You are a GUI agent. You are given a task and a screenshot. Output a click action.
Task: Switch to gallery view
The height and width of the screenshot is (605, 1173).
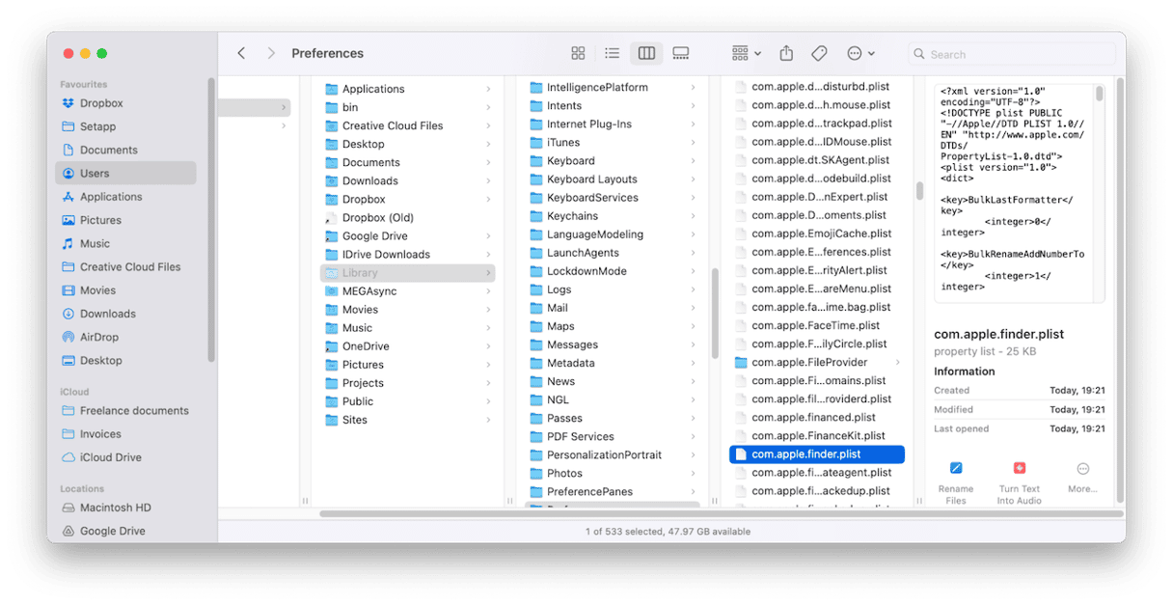click(x=681, y=53)
